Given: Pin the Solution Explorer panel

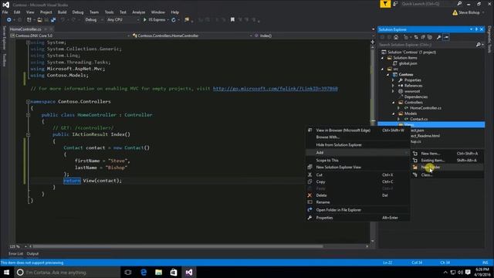Looking at the screenshot, I should coord(476,29).
